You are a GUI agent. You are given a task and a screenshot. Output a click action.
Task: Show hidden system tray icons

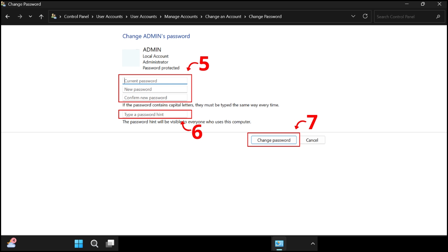(312, 243)
